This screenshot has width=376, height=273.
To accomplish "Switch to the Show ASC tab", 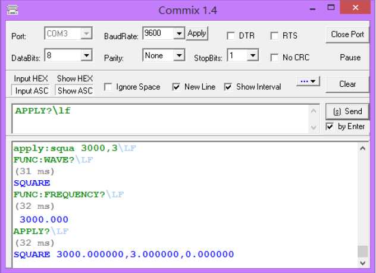I will pyautogui.click(x=74, y=90).
